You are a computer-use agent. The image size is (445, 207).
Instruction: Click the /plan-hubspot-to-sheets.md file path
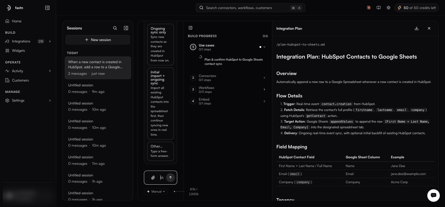click(x=301, y=44)
